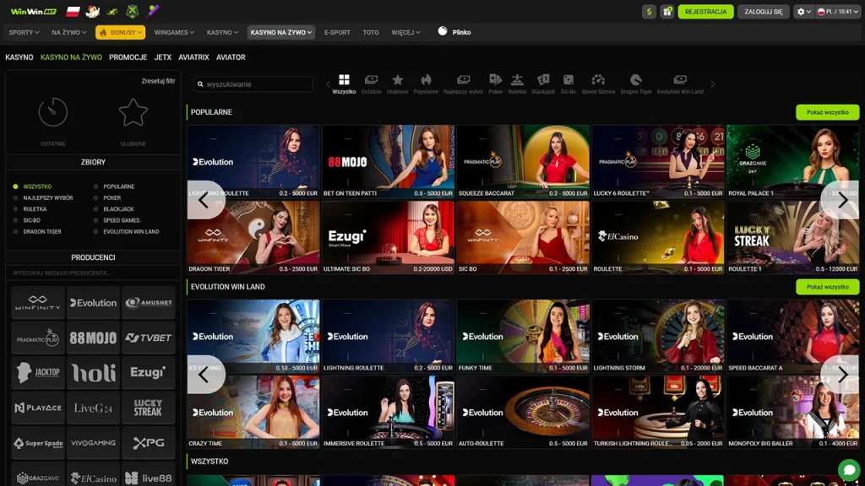
Task: Open the Aviator tab
Action: tap(231, 57)
